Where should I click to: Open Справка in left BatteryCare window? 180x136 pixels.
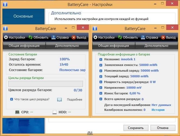click(x=62, y=37)
